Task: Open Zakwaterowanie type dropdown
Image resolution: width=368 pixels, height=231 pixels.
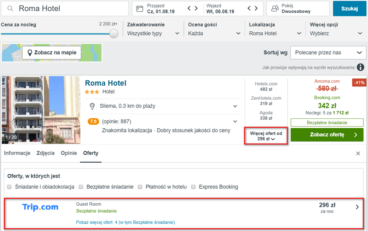Action: (x=153, y=33)
